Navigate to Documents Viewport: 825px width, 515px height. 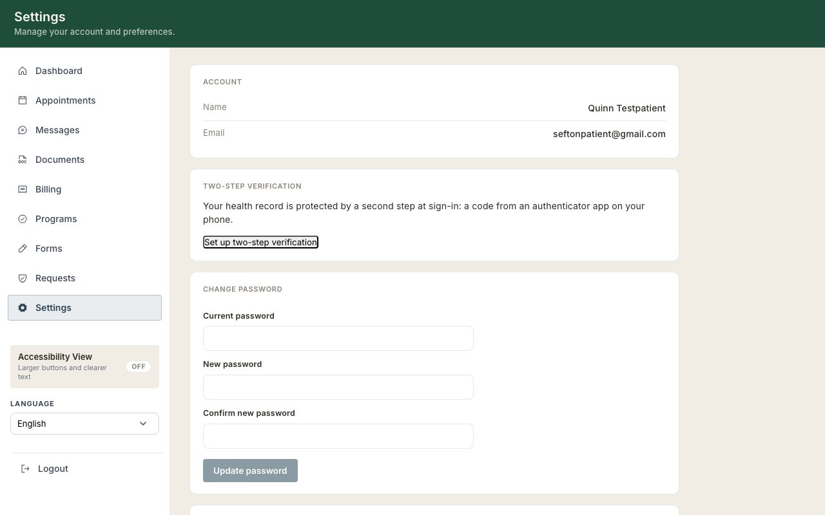pyautogui.click(x=84, y=160)
